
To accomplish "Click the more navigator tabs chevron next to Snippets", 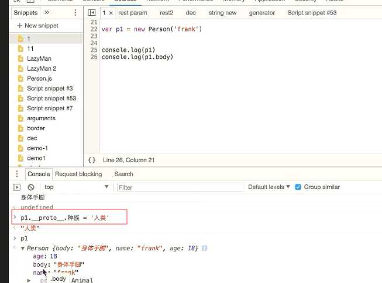I will 47,12.
